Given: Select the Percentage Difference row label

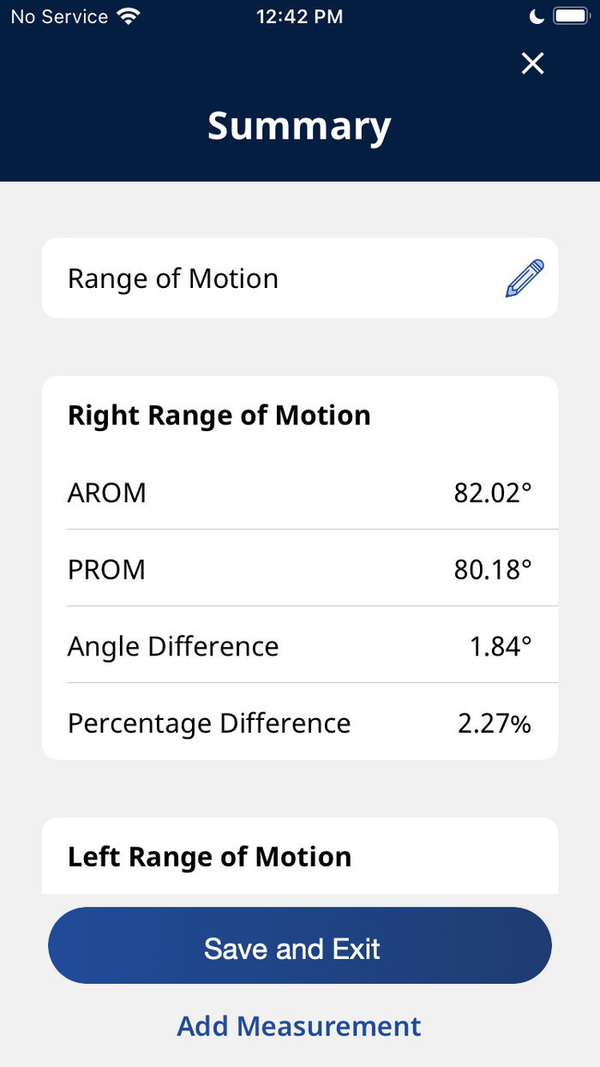Looking at the screenshot, I should click(x=209, y=723).
